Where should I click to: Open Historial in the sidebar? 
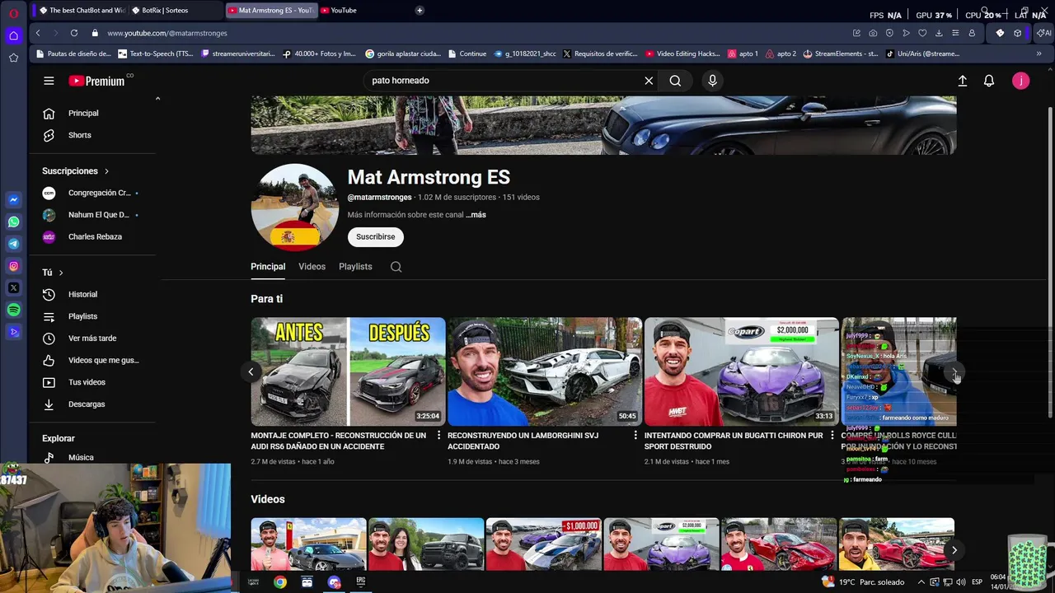tap(82, 294)
